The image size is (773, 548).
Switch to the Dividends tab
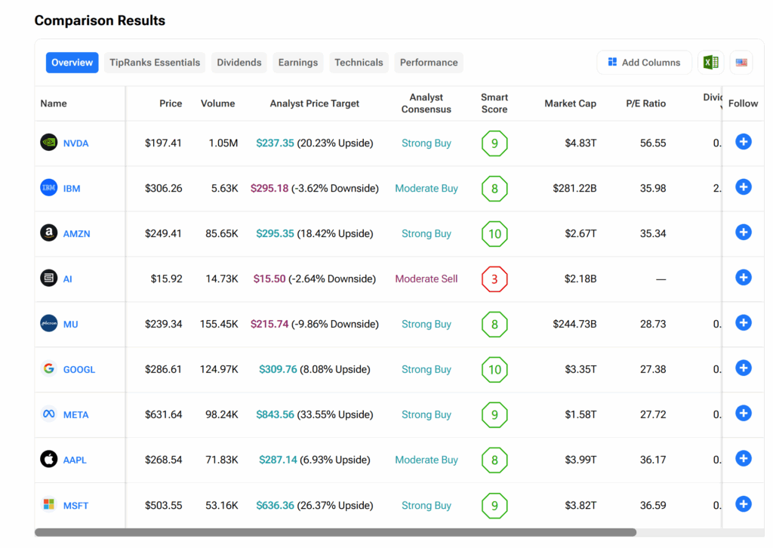coord(239,63)
